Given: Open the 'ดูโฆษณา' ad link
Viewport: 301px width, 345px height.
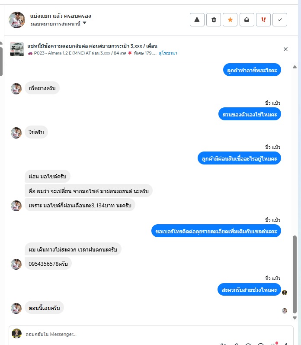Looking at the screenshot, I should tap(168, 53).
